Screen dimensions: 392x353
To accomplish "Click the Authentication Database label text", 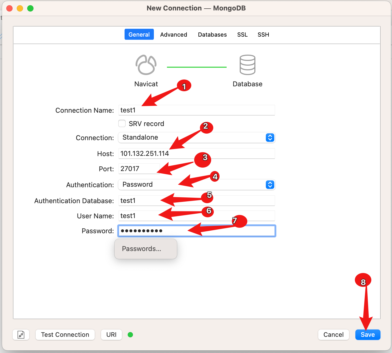I will click(74, 201).
